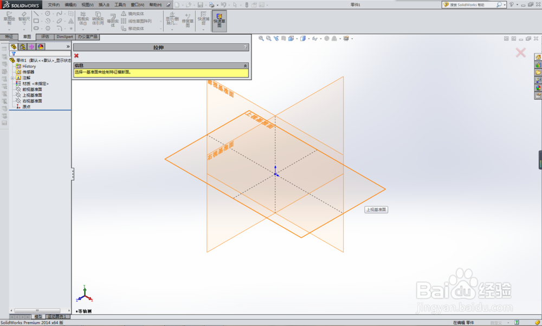Click the Display Style icon
Viewport: 542px width, 326px height.
pos(303,38)
